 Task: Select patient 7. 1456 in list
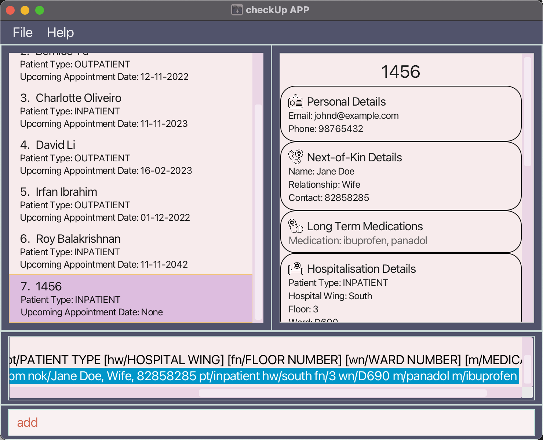point(131,298)
